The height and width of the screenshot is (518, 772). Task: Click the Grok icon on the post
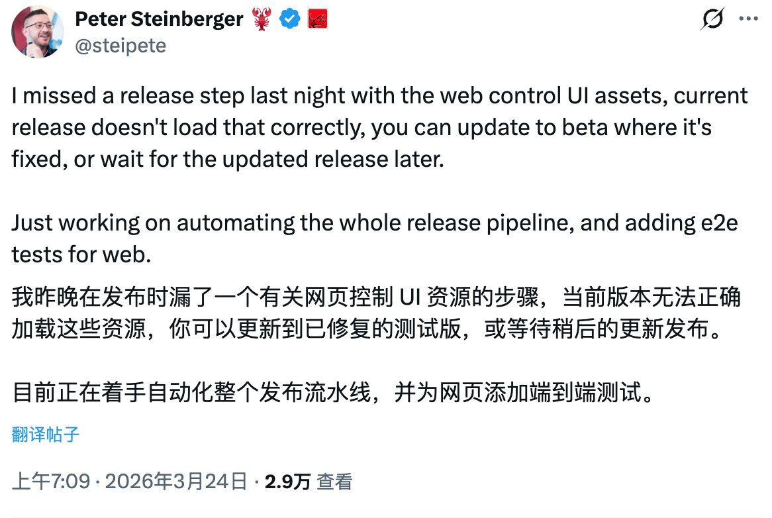coord(712,21)
